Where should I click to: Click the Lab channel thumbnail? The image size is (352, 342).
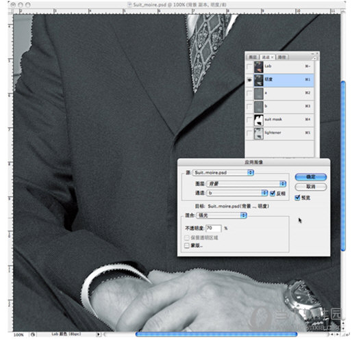coord(258,66)
